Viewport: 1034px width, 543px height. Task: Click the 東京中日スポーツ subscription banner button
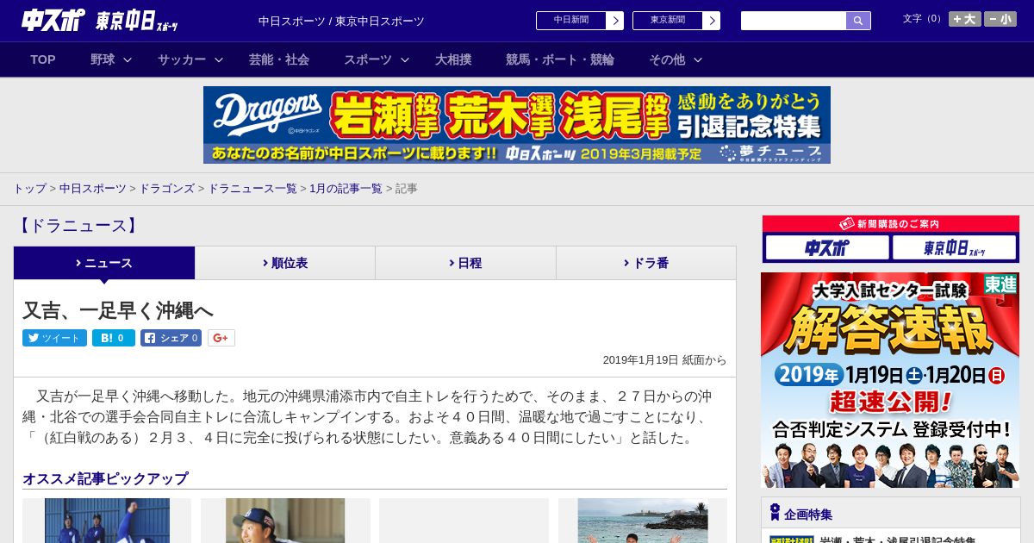tap(955, 248)
